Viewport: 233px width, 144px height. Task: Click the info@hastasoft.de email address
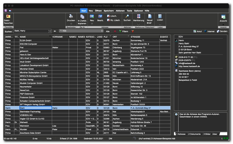[187, 63]
